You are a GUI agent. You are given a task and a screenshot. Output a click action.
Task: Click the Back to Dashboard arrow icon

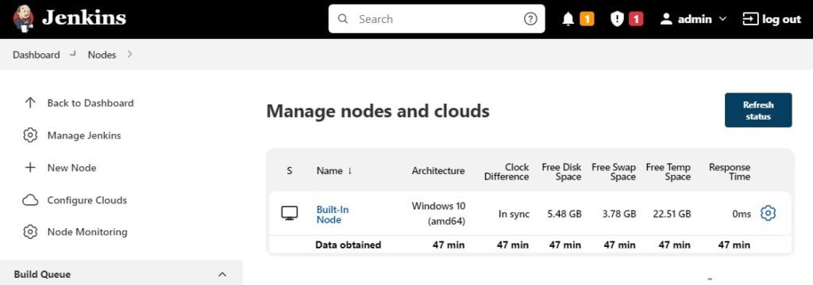pyautogui.click(x=30, y=103)
